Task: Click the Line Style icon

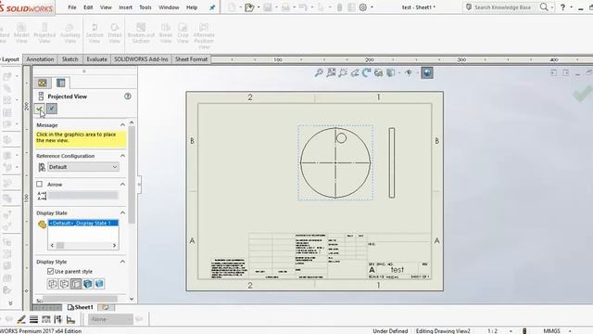Action: click(45, 319)
